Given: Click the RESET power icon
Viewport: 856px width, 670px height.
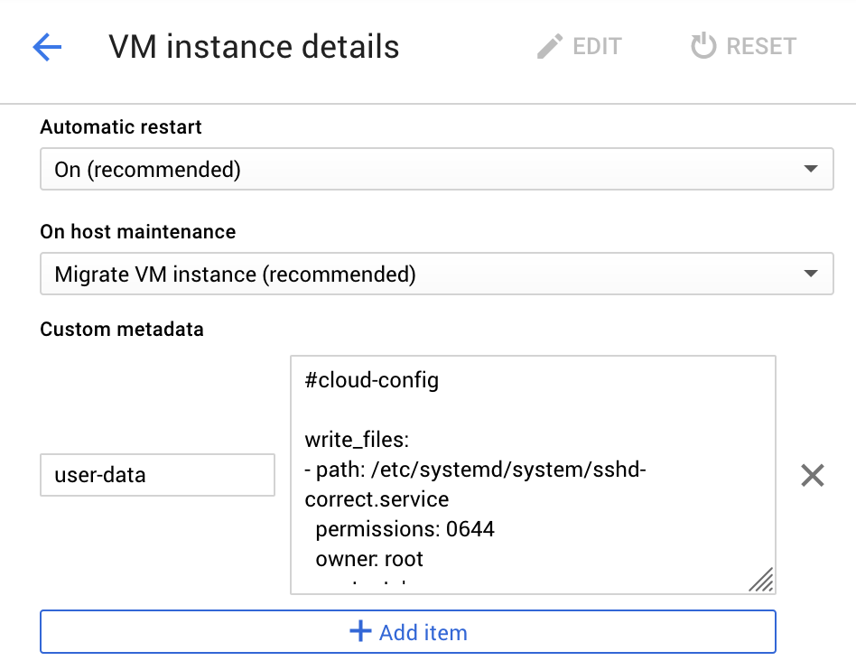Looking at the screenshot, I should (x=703, y=46).
